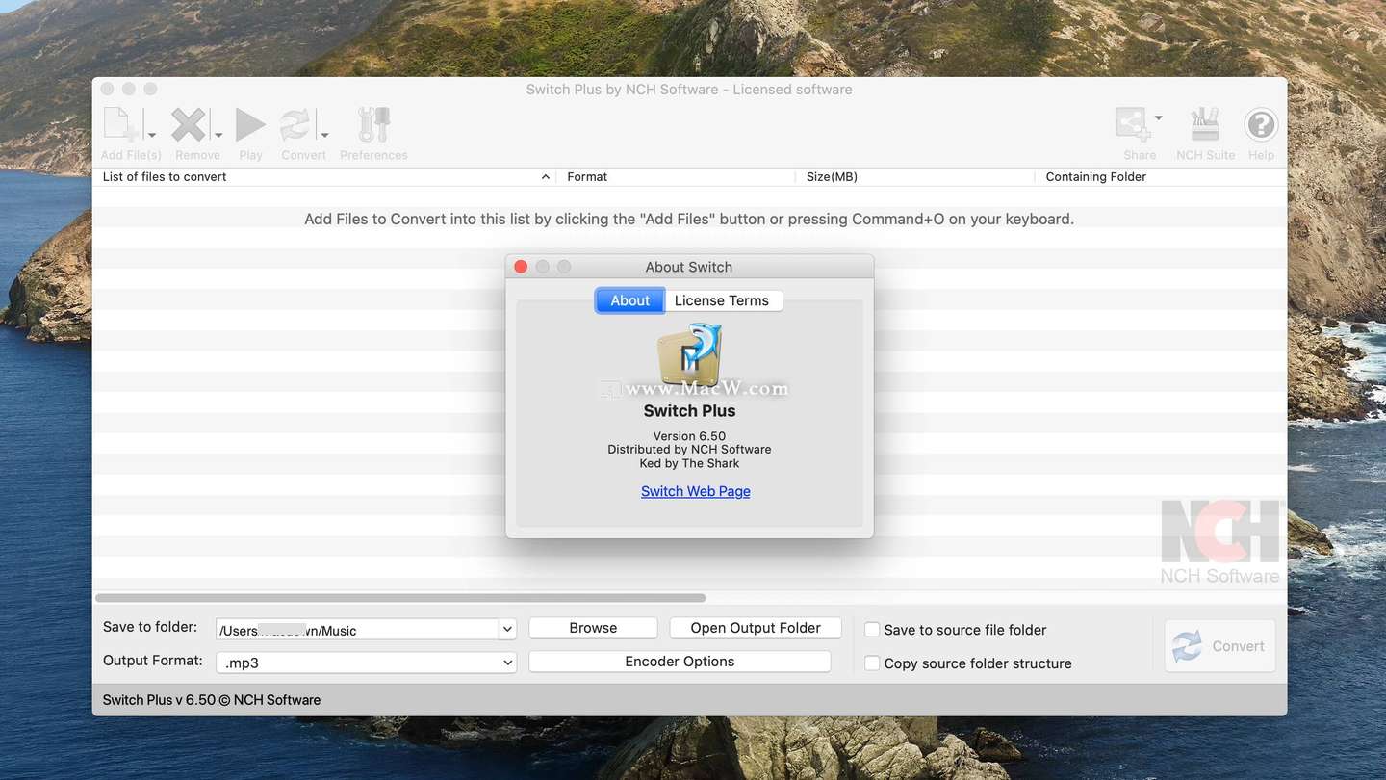1386x780 pixels.
Task: Click the Browse button
Action: (593, 628)
